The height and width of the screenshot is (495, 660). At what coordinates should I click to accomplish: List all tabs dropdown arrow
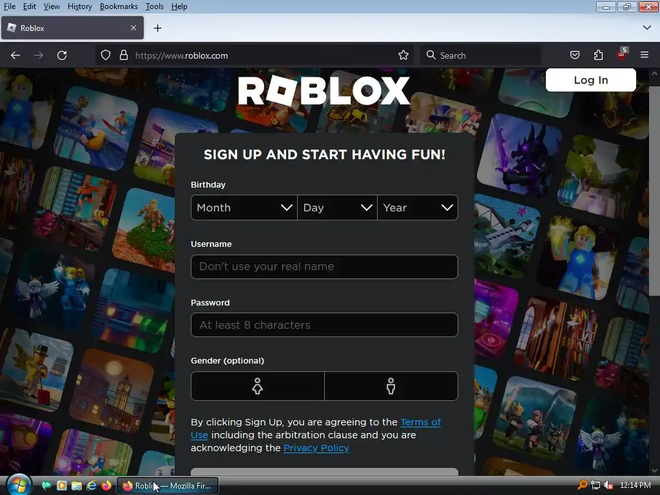click(x=647, y=28)
